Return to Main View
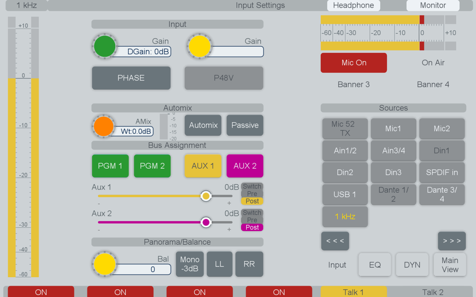Screen dimensions: 476x297 coord(450,265)
